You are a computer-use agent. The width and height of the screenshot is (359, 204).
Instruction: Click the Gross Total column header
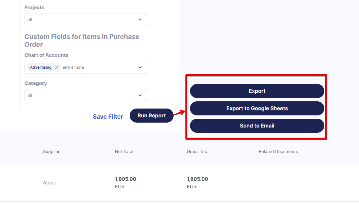pos(198,151)
